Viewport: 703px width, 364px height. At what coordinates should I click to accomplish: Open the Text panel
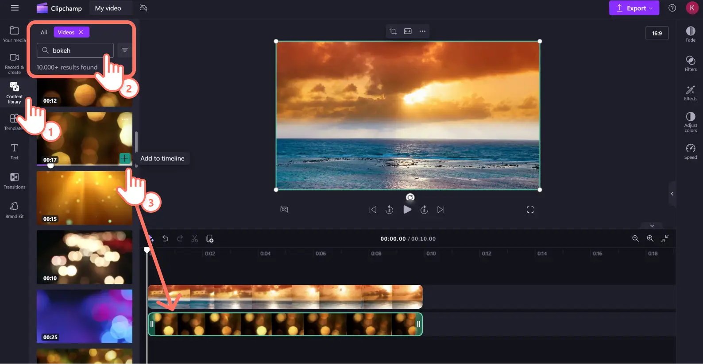pyautogui.click(x=14, y=151)
